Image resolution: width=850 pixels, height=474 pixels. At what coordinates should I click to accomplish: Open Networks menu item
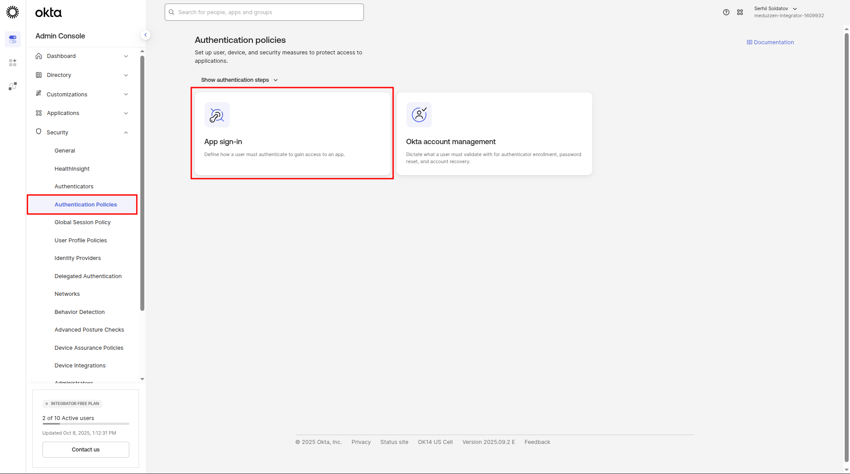tap(67, 294)
